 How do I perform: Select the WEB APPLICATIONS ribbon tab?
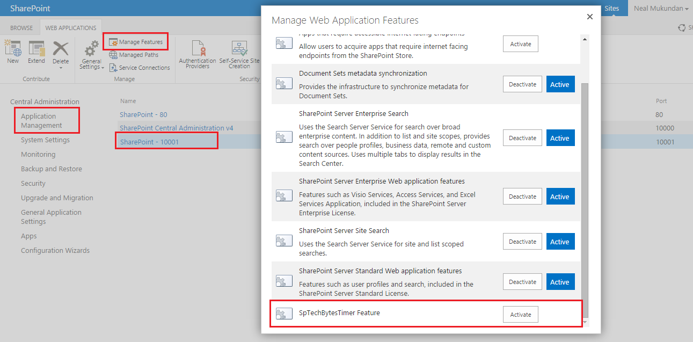(x=70, y=27)
